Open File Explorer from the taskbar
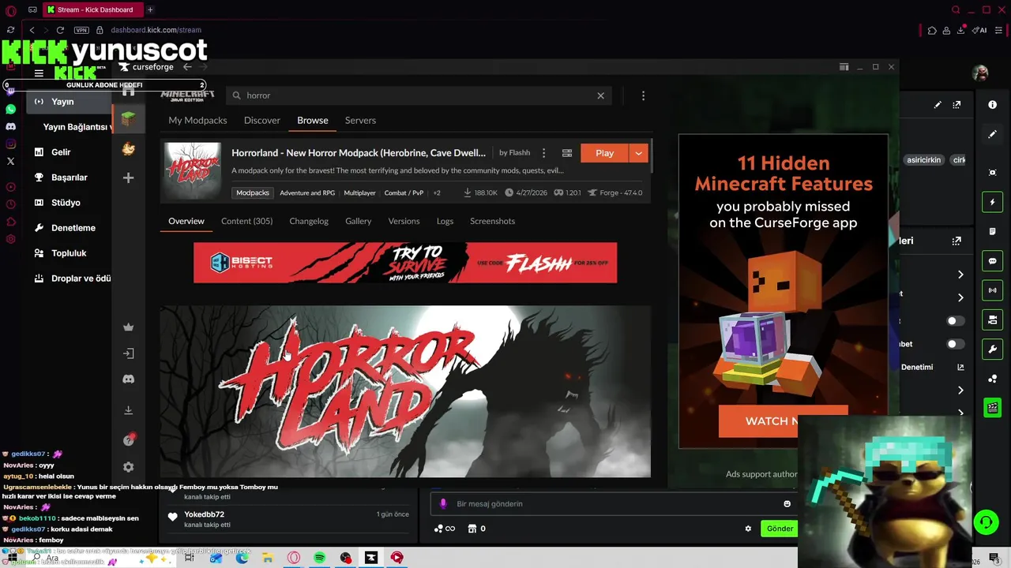This screenshot has width=1011, height=568. tap(268, 558)
